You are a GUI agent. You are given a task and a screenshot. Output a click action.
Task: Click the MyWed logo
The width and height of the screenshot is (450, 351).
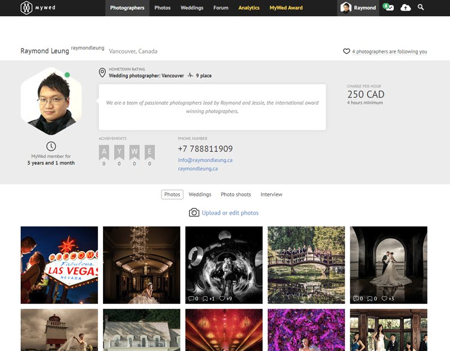click(x=38, y=8)
